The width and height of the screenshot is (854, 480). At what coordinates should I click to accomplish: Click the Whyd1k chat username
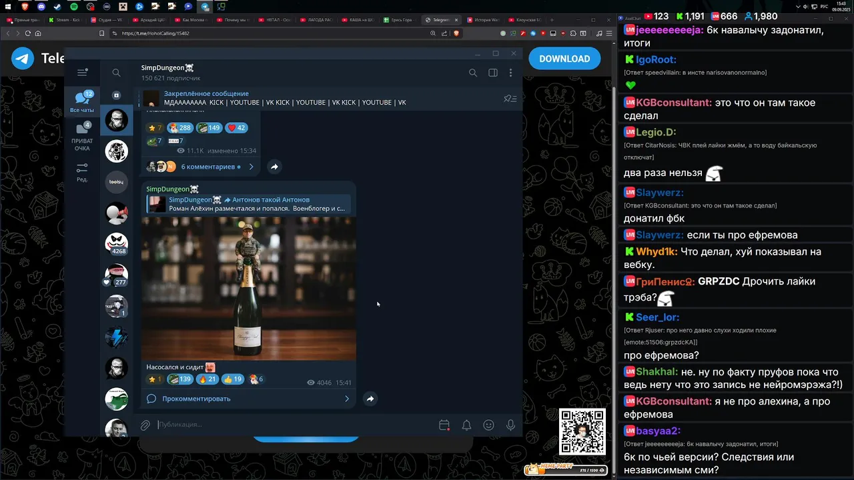[657, 252]
